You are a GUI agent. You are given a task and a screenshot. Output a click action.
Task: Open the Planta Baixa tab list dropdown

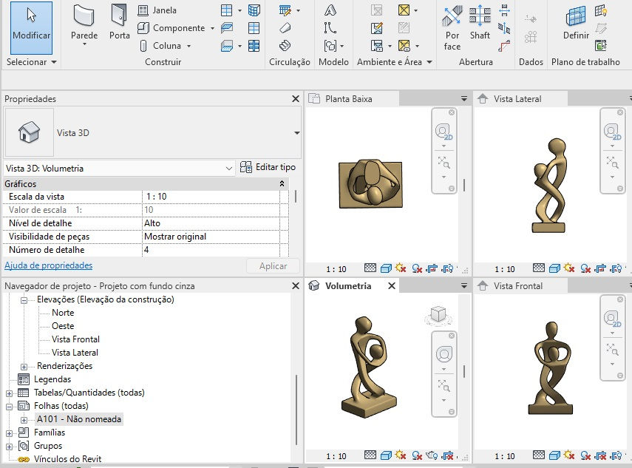[x=464, y=99]
